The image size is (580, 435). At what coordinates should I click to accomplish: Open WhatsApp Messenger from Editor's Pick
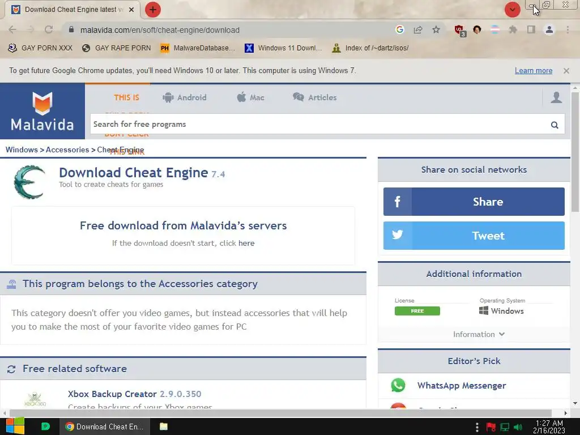tap(462, 385)
